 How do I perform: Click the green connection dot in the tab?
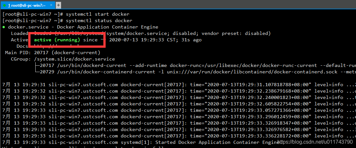point(4,5)
